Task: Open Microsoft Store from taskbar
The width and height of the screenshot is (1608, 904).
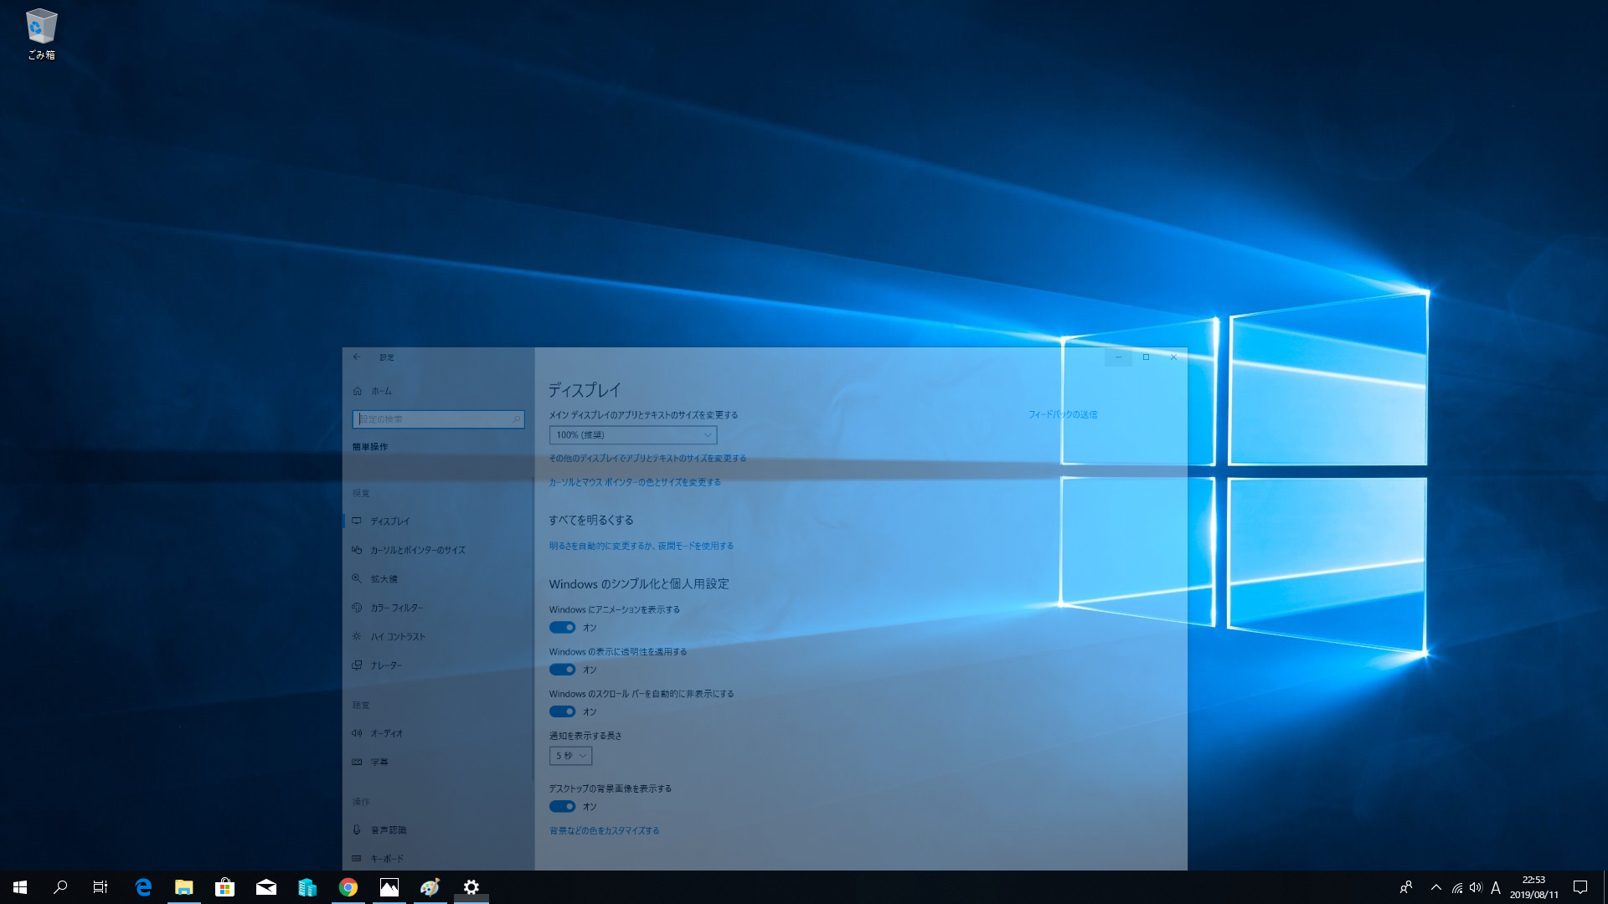Action: (x=225, y=887)
